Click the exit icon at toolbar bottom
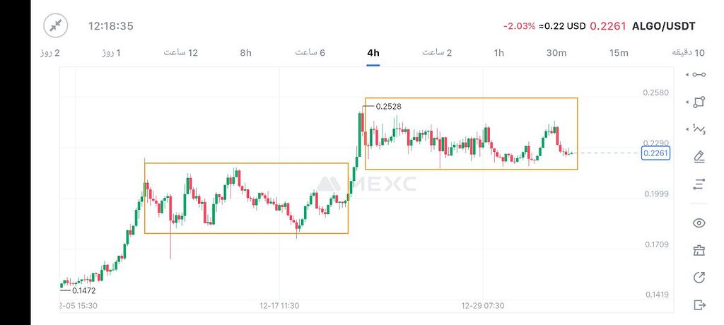 click(x=699, y=305)
